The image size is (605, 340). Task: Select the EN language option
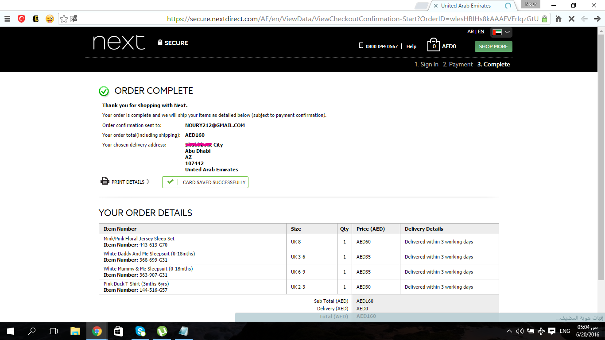tap(481, 31)
